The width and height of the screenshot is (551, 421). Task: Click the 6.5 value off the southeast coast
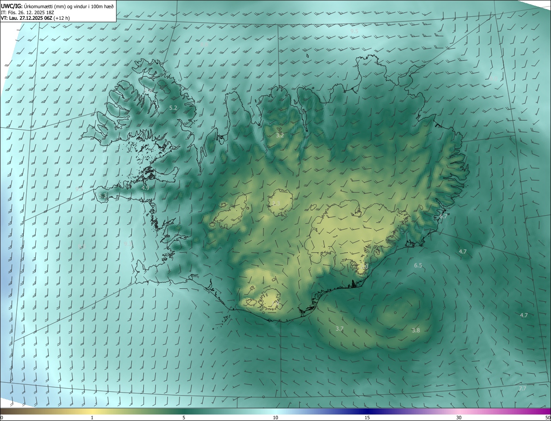[x=418, y=266]
